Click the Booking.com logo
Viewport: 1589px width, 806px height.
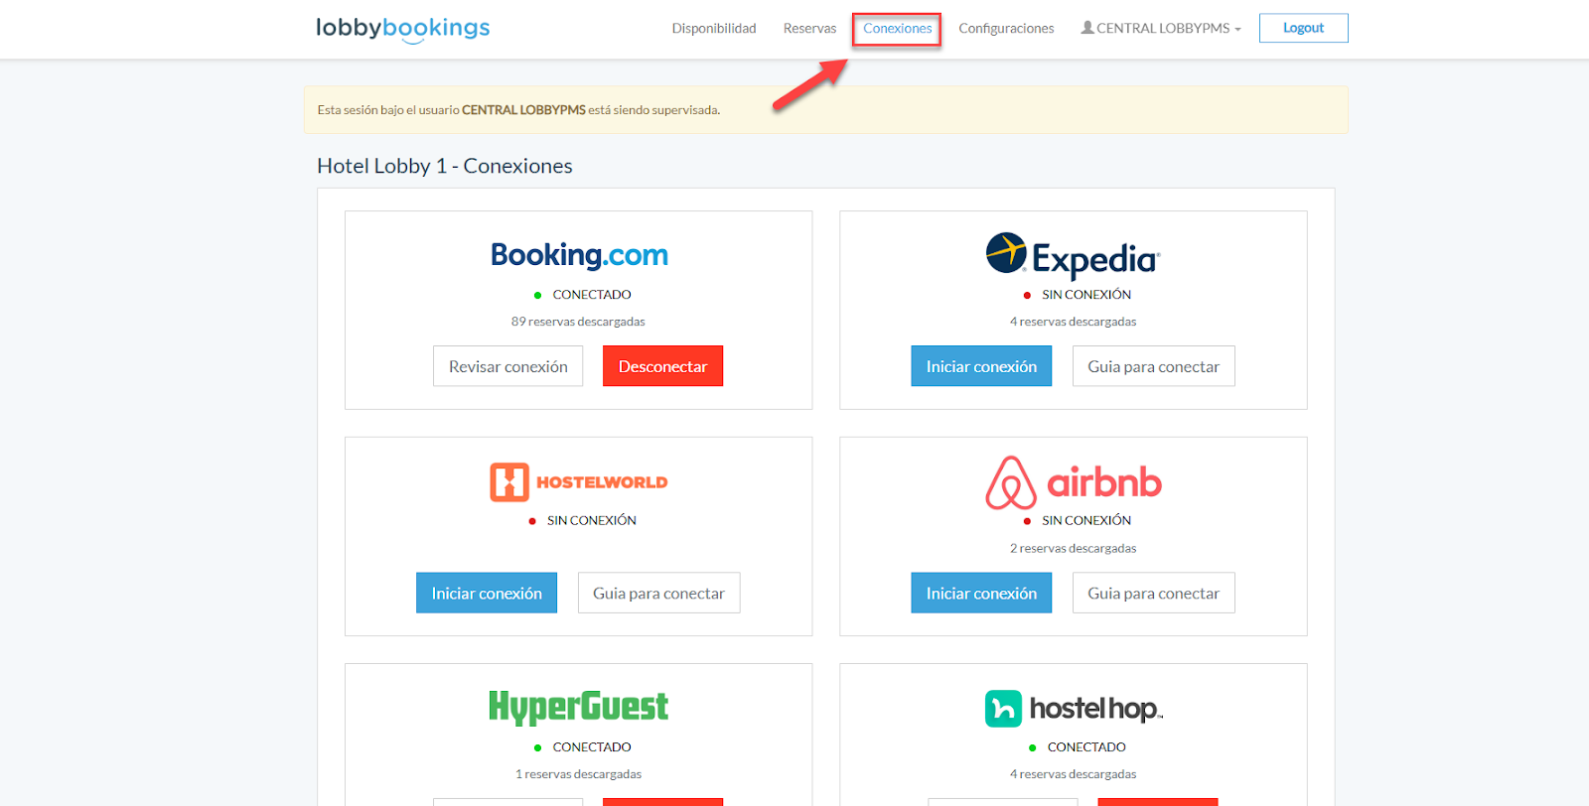point(579,255)
